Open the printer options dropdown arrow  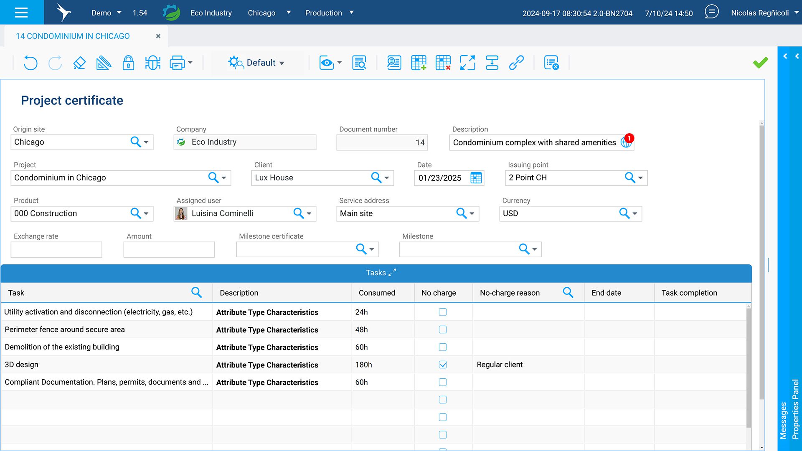(190, 63)
